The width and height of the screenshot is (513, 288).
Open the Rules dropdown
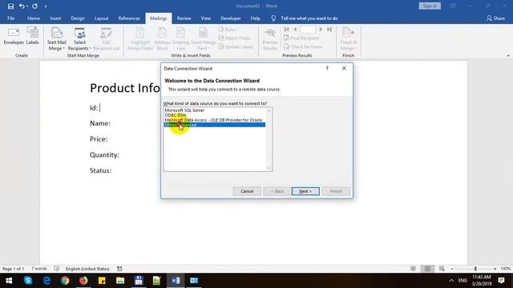point(228,30)
